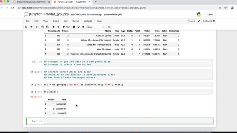Save notebook with the floppy disk icon
237x133 pixels.
click(x=26, y=27)
